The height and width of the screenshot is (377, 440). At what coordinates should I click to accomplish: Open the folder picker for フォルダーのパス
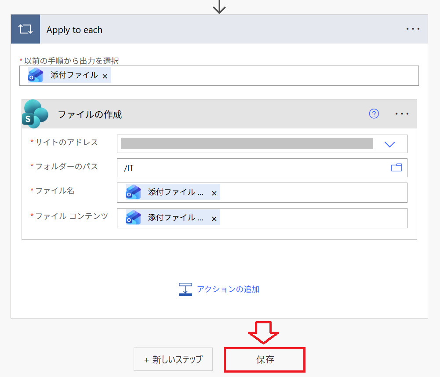[x=396, y=168]
